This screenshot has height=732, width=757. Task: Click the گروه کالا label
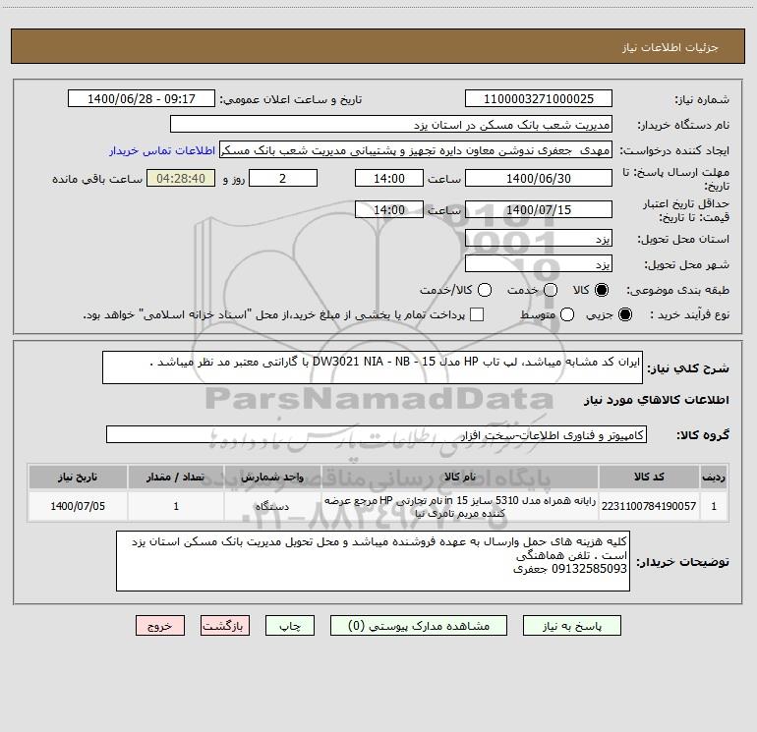click(703, 435)
